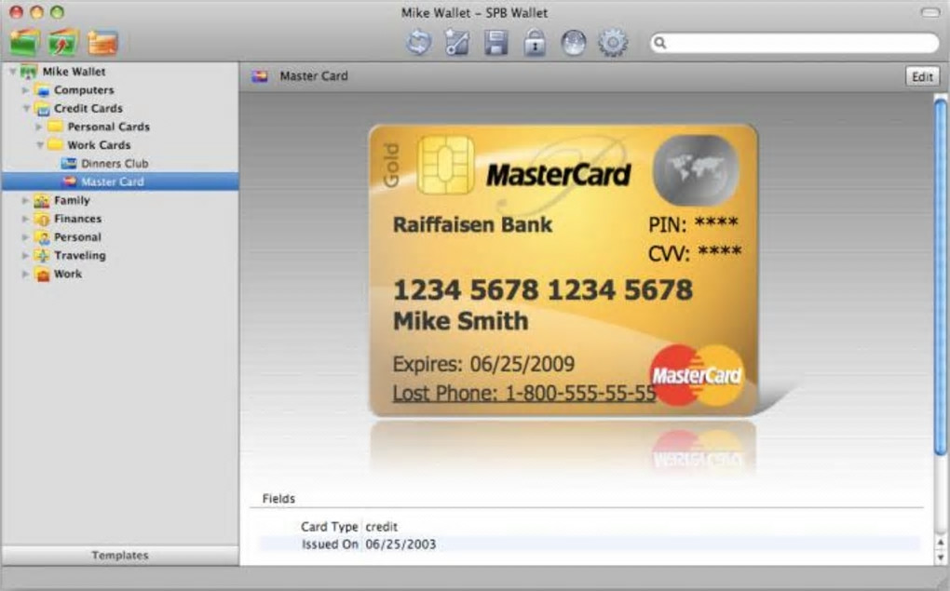950x591 pixels.
Task: Click the edit pencil toolbar icon
Action: click(457, 44)
